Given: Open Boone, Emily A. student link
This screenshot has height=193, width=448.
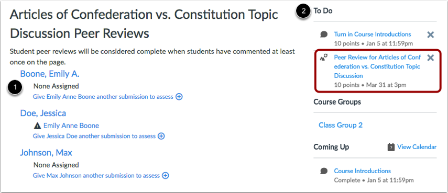Looking at the screenshot, I should (50, 74).
